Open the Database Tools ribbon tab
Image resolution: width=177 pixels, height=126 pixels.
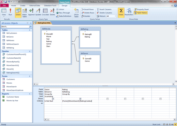click(50, 5)
